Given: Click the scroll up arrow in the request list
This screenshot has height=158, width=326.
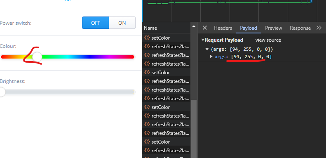Looking at the screenshot, I should 194,26.
